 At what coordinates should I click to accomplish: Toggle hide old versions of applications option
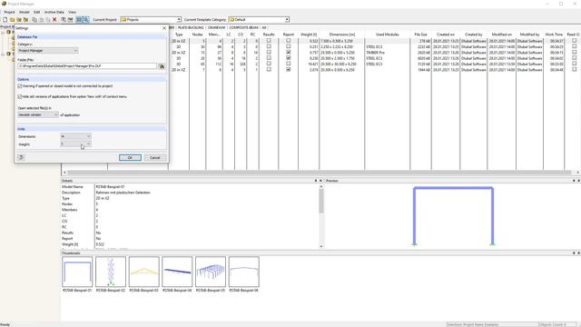pos(20,96)
